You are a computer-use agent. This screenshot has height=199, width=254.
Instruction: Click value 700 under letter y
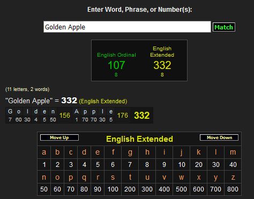coord(215,189)
